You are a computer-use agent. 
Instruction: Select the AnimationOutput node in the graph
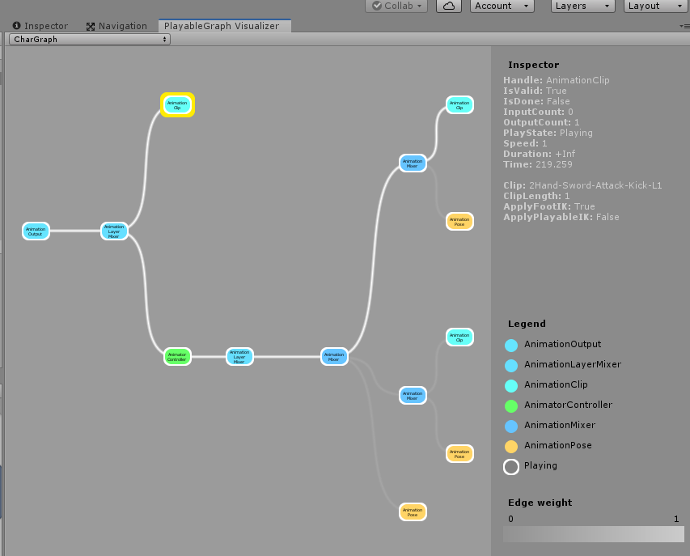coord(36,231)
